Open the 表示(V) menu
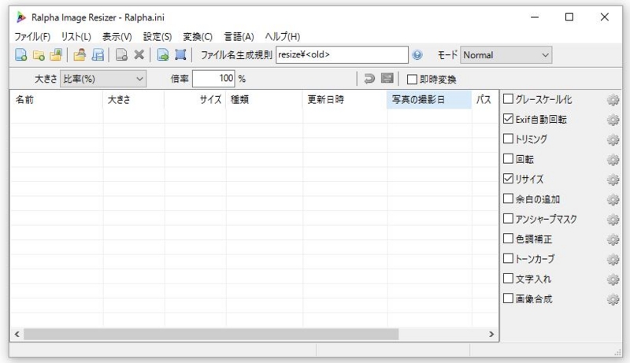The image size is (630, 363). pos(117,36)
